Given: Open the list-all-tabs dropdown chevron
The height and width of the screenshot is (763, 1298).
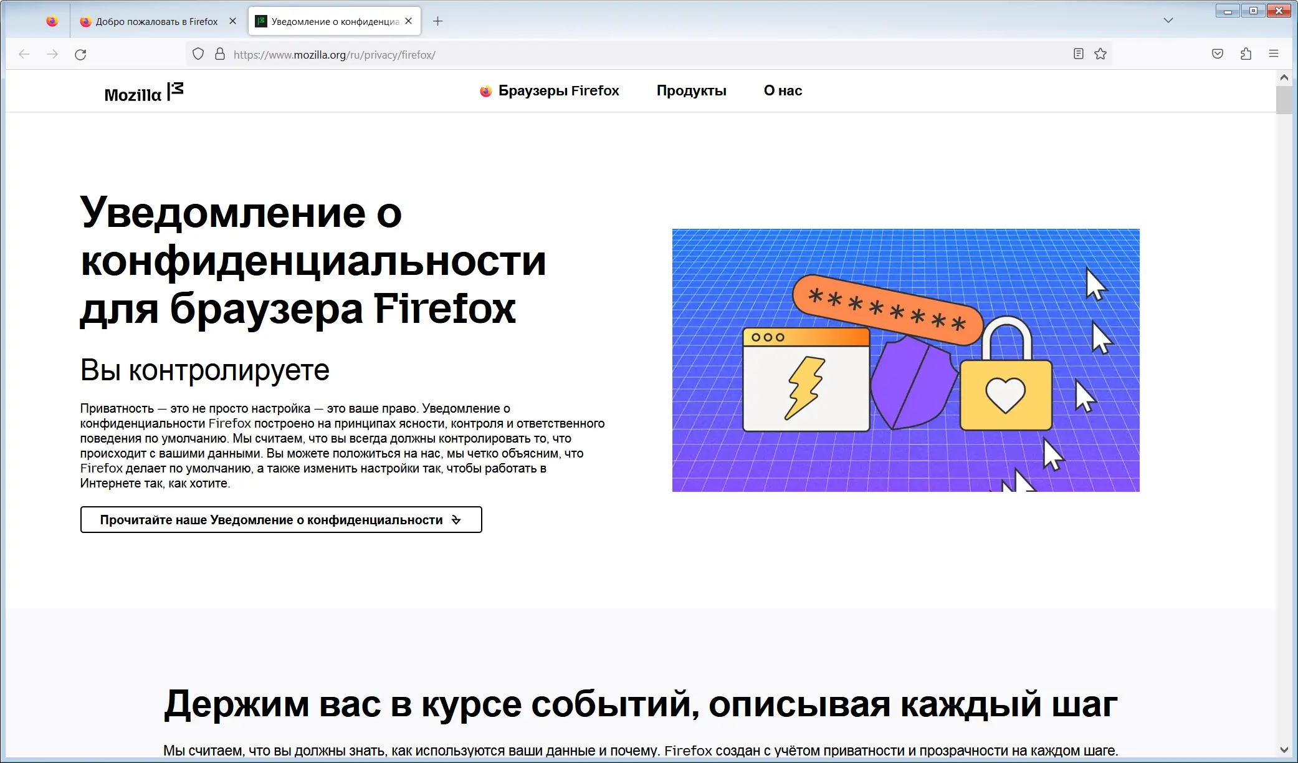Looking at the screenshot, I should click(1167, 20).
